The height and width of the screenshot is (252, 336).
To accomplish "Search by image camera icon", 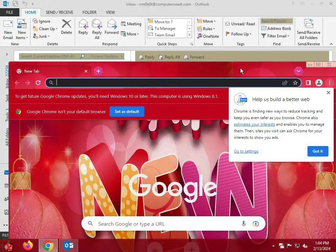I will click(256, 224).
